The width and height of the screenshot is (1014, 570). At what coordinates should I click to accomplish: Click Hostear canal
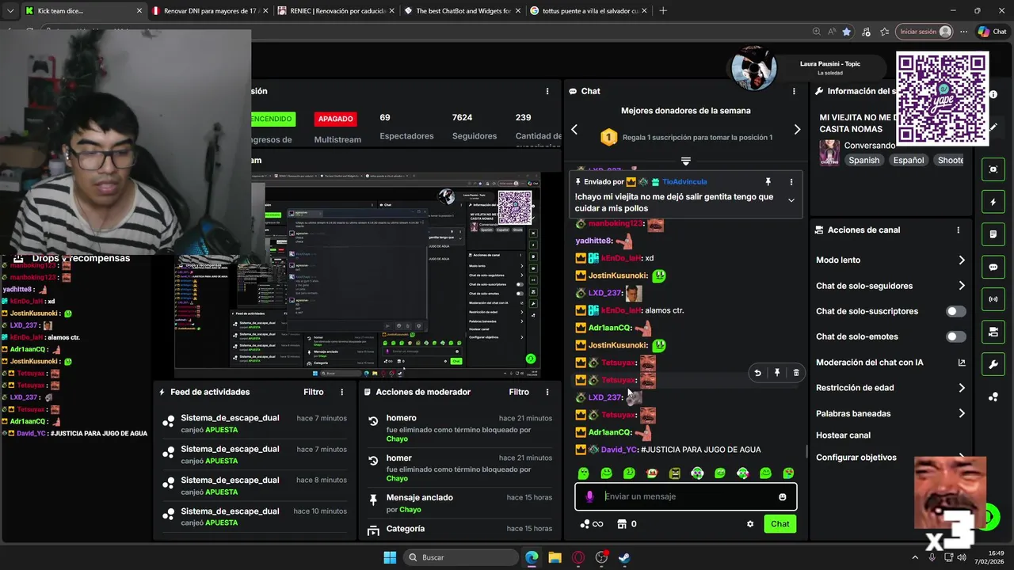click(843, 435)
